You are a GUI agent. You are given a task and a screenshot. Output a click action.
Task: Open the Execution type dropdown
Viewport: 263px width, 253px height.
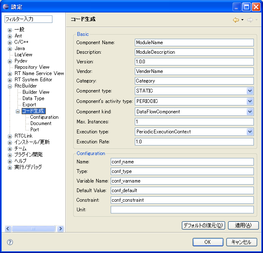pyautogui.click(x=250, y=132)
